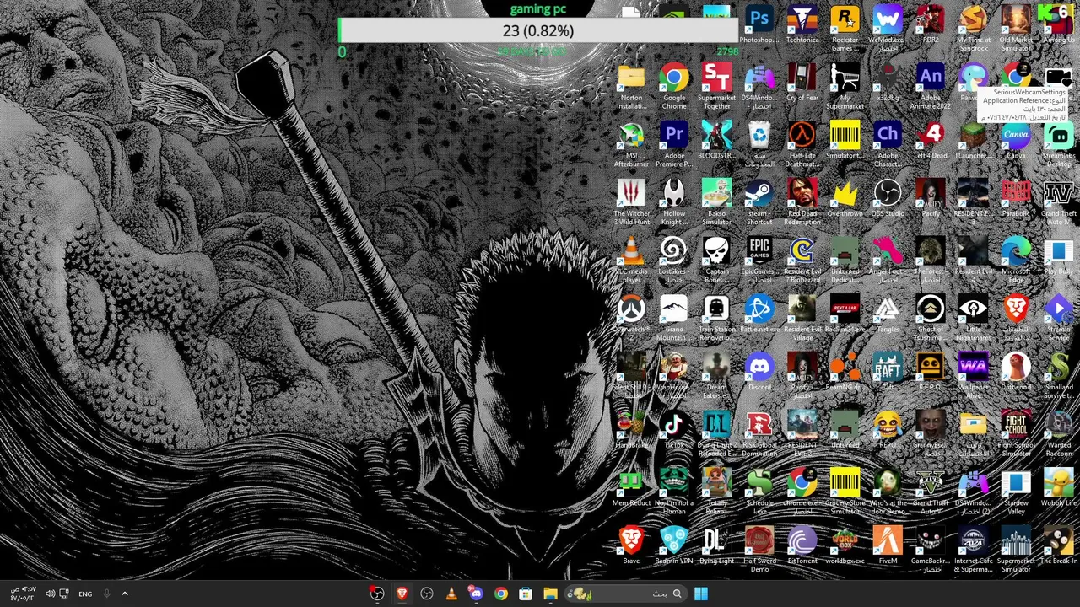Select the WeMod.exe desktop icon

tap(887, 30)
